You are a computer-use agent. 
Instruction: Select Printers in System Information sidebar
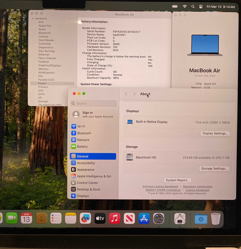coord(43,87)
